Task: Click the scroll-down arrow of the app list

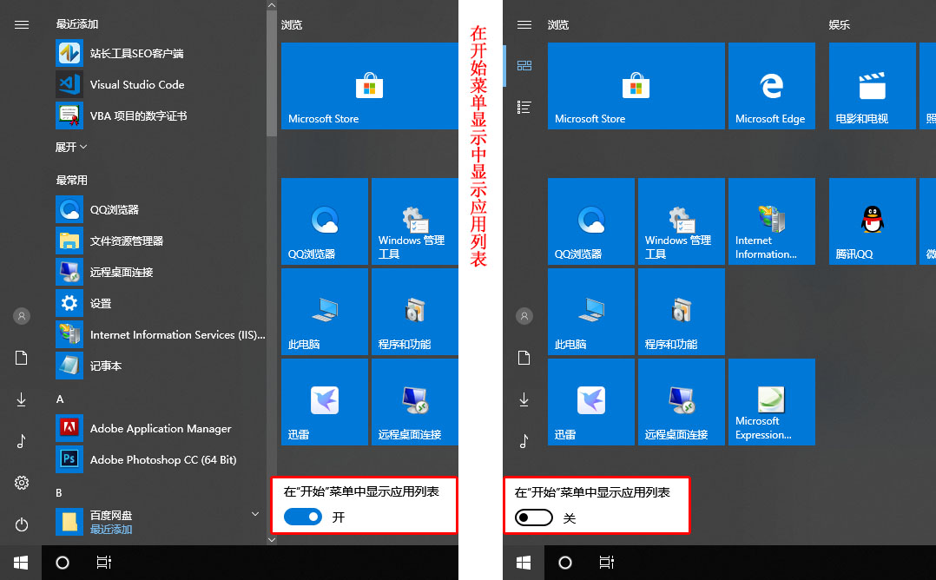Action: tap(272, 539)
